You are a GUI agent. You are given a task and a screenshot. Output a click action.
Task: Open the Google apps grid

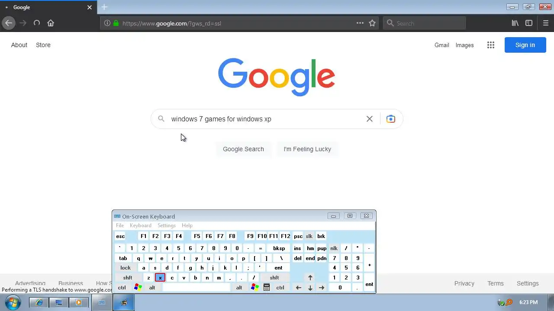pyautogui.click(x=490, y=45)
